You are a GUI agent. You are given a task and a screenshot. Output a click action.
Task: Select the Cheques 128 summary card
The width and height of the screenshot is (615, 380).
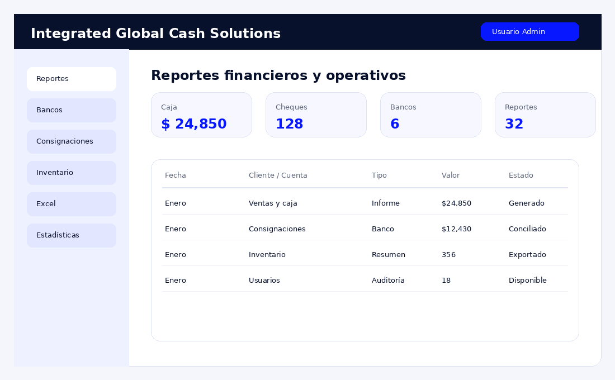316,115
